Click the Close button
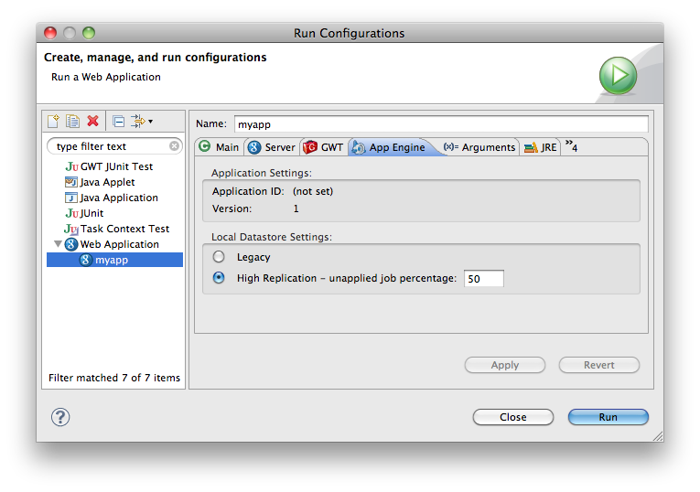The width and height of the screenshot is (700, 492). [x=512, y=417]
